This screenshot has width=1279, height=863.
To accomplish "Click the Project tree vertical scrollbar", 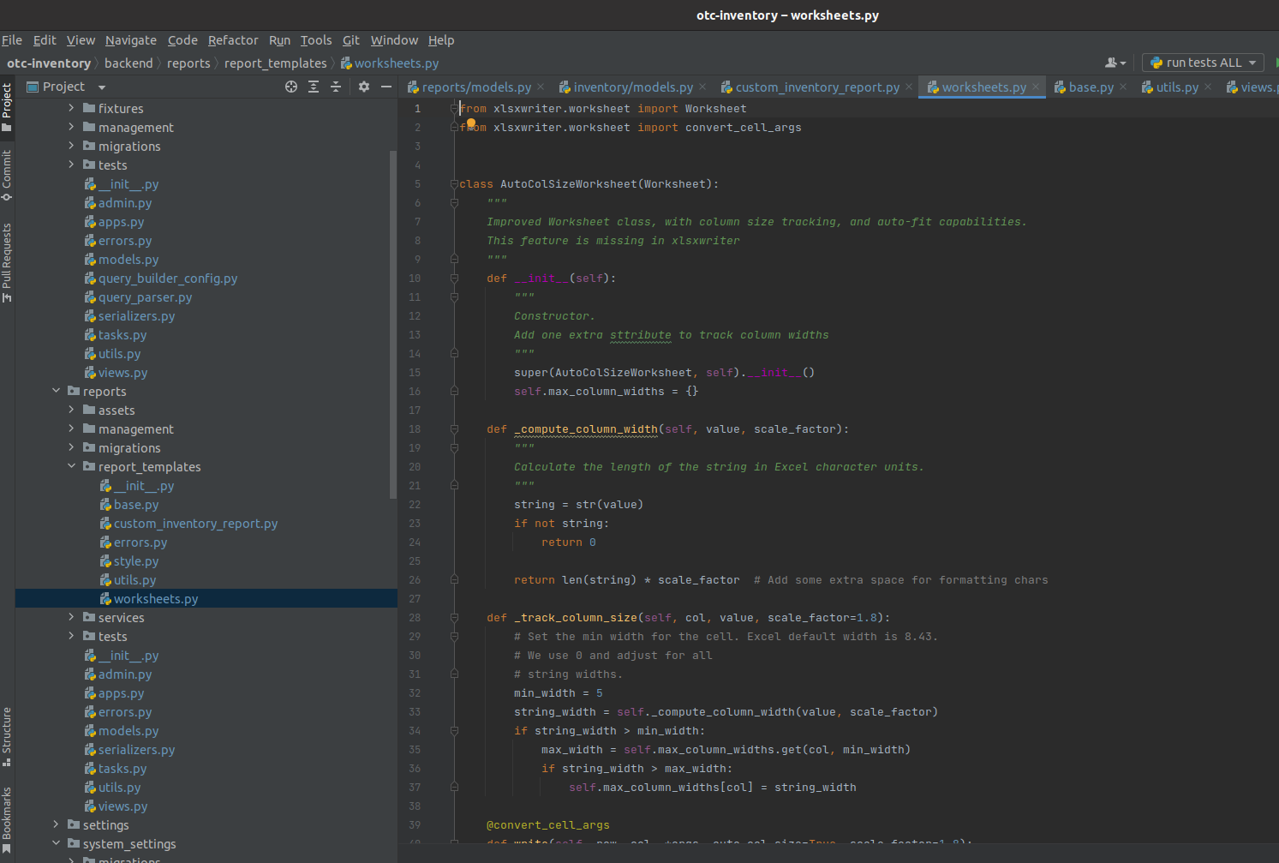I will click(392, 326).
